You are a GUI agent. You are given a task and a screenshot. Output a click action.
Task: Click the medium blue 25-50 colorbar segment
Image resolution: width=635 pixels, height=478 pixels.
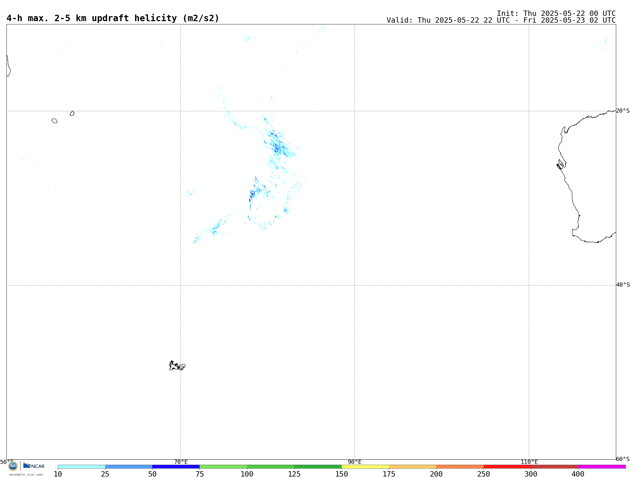pyautogui.click(x=129, y=467)
